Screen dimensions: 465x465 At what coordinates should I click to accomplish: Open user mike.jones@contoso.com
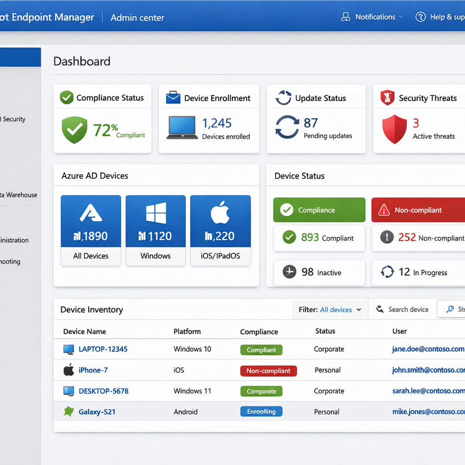429,411
